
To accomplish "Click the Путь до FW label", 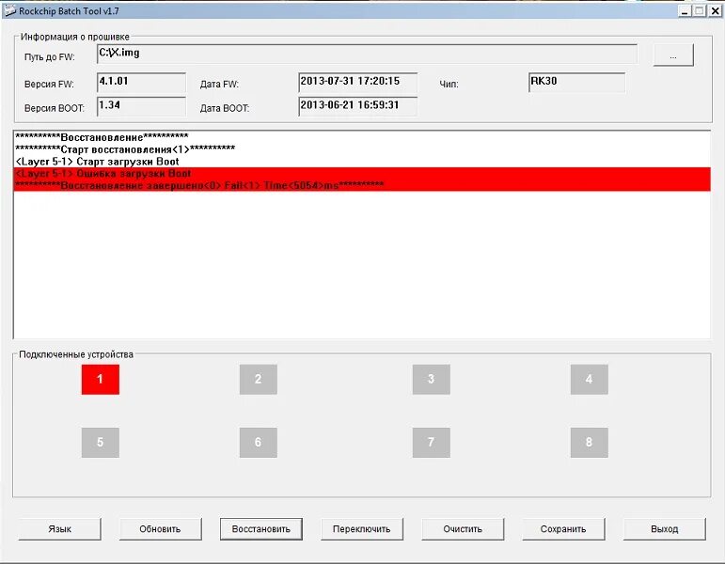I will click(x=50, y=57).
